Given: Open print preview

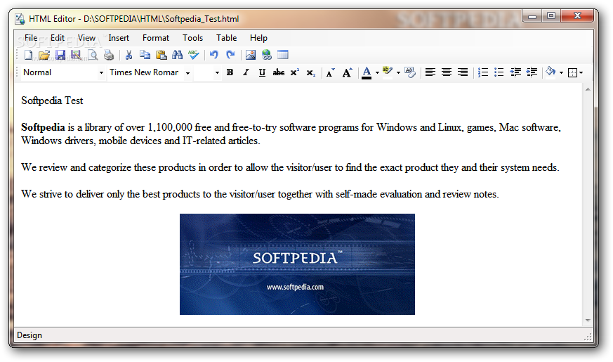Looking at the screenshot, I should (93, 55).
